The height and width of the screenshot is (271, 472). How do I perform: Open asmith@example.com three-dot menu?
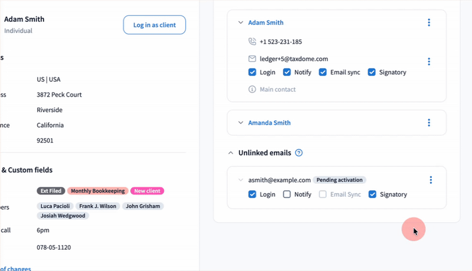pos(431,180)
